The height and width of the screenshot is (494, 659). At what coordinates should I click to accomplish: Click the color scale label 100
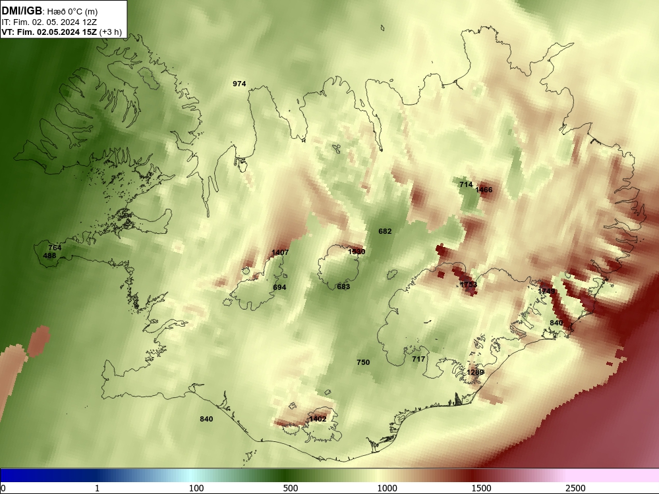click(196, 488)
